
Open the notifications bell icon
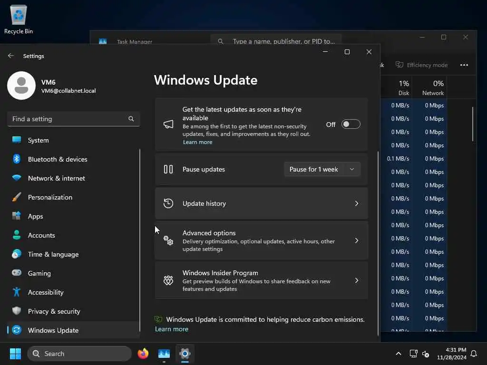point(474,354)
